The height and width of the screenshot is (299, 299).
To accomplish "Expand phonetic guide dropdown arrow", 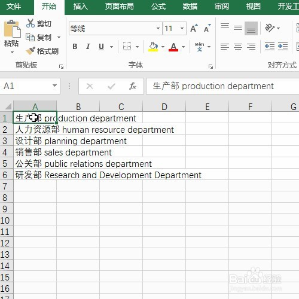I will (209, 47).
